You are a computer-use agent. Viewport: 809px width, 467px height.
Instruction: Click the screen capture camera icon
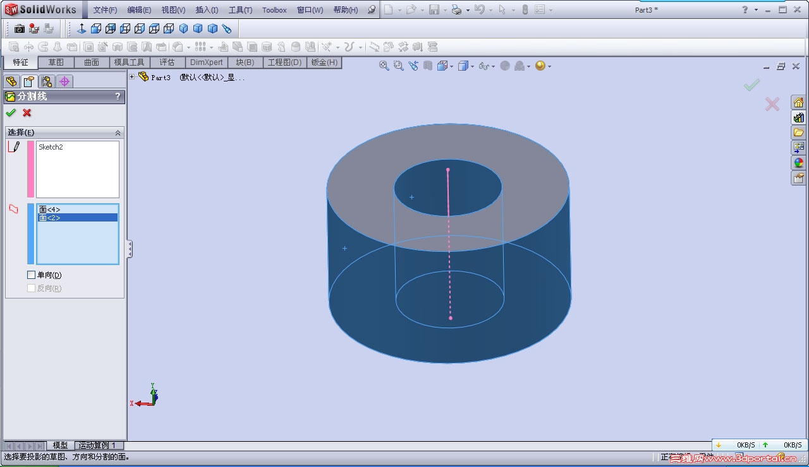click(20, 29)
